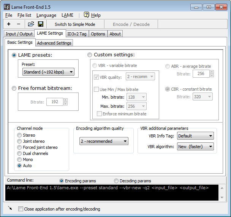Select the LAME Settings tab
The image size is (231, 217).
pos(50,33)
